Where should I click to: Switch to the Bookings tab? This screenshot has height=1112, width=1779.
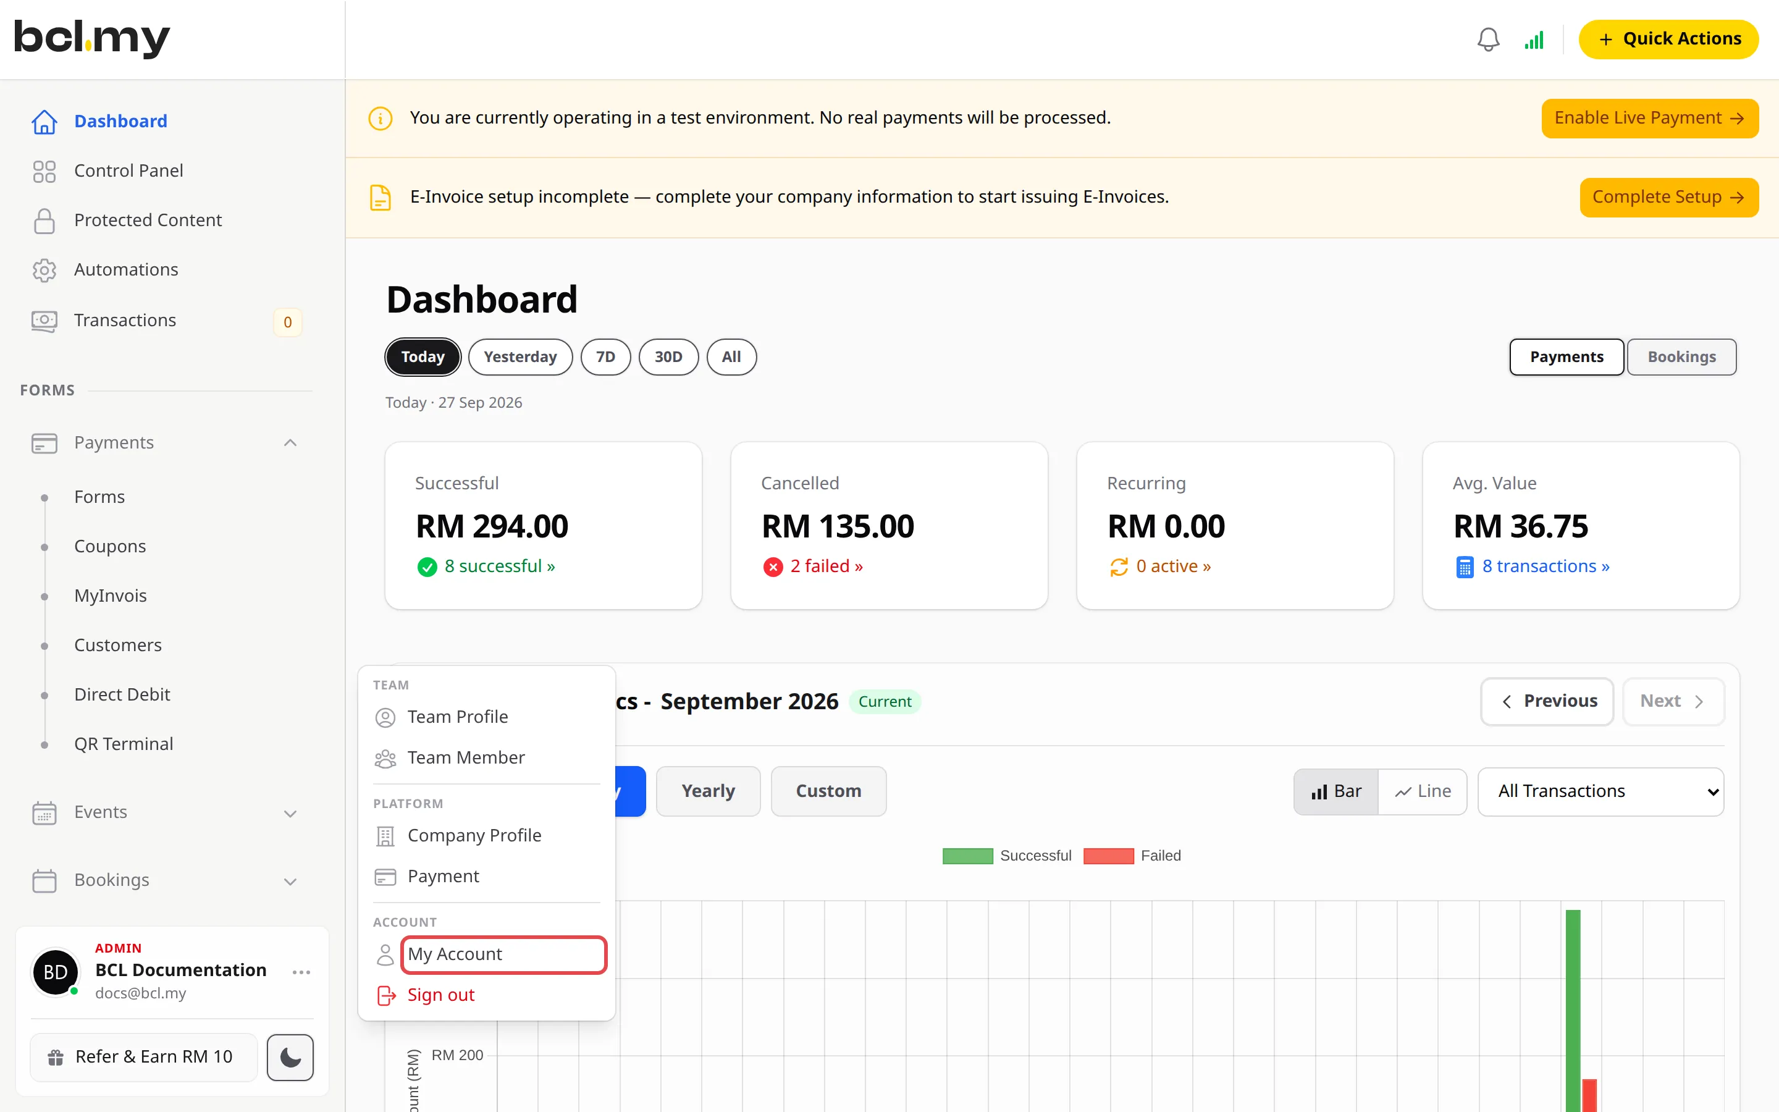tap(1681, 356)
